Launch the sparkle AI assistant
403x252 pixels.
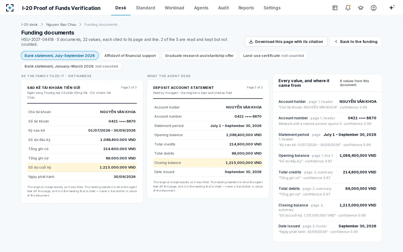point(392,8)
